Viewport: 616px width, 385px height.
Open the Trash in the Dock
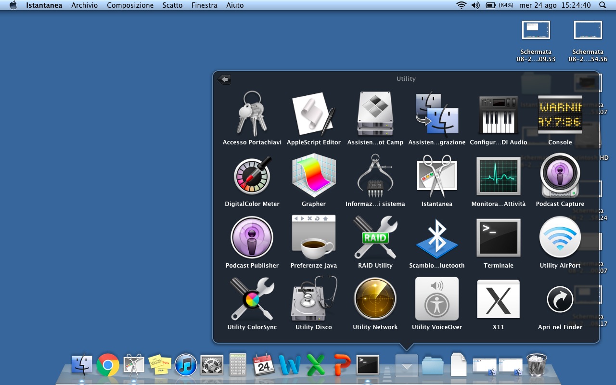(x=537, y=365)
